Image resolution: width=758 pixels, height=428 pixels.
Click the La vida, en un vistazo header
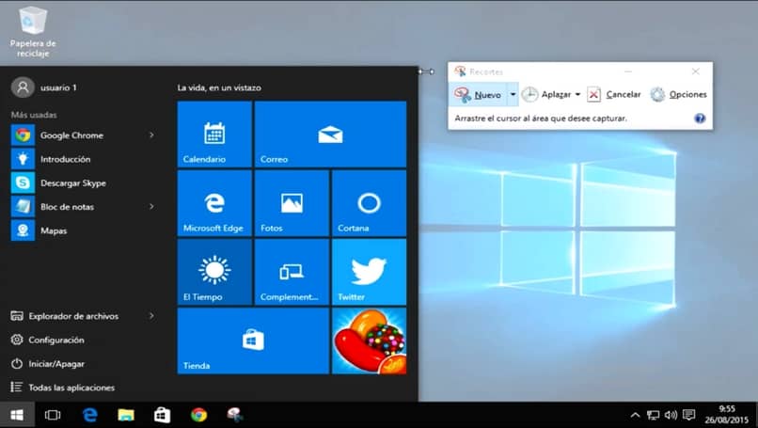point(219,87)
